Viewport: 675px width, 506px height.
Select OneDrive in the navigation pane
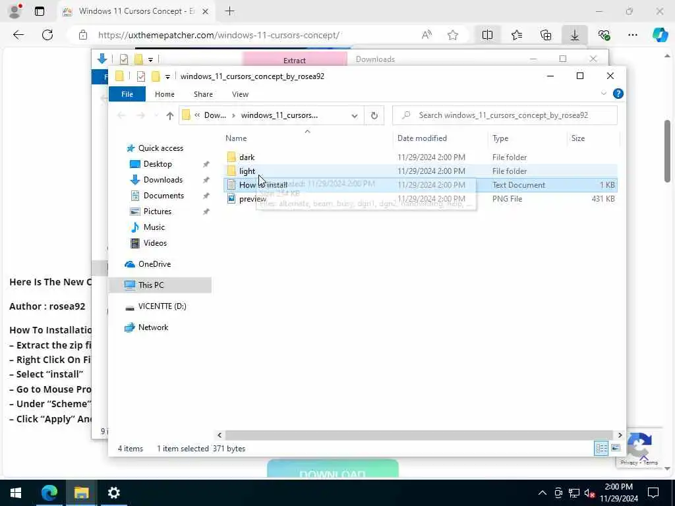coord(154,264)
